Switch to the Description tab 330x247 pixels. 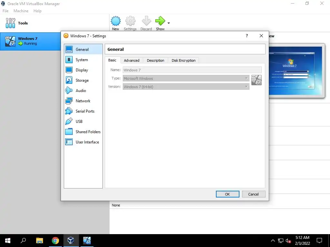click(x=156, y=60)
